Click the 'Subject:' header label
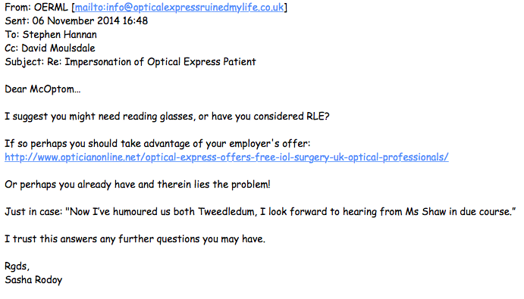This screenshot has width=524, height=299. coord(24,62)
